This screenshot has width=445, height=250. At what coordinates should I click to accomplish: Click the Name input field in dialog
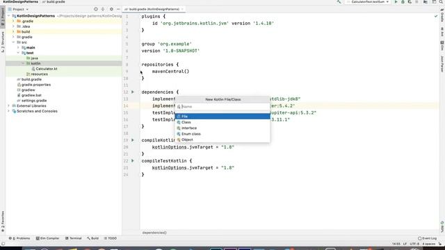(x=222, y=106)
